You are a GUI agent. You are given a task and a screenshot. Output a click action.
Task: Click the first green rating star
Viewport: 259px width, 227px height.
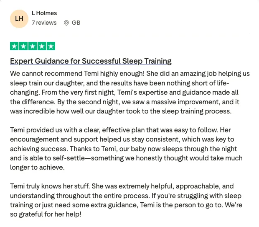tap(14, 46)
